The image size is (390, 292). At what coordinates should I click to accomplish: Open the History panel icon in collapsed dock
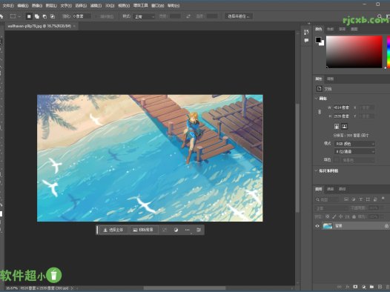tap(306, 32)
